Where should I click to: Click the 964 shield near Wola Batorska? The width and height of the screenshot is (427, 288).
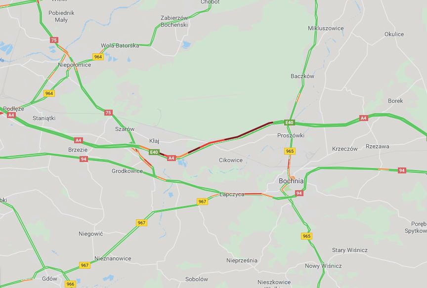click(x=98, y=57)
